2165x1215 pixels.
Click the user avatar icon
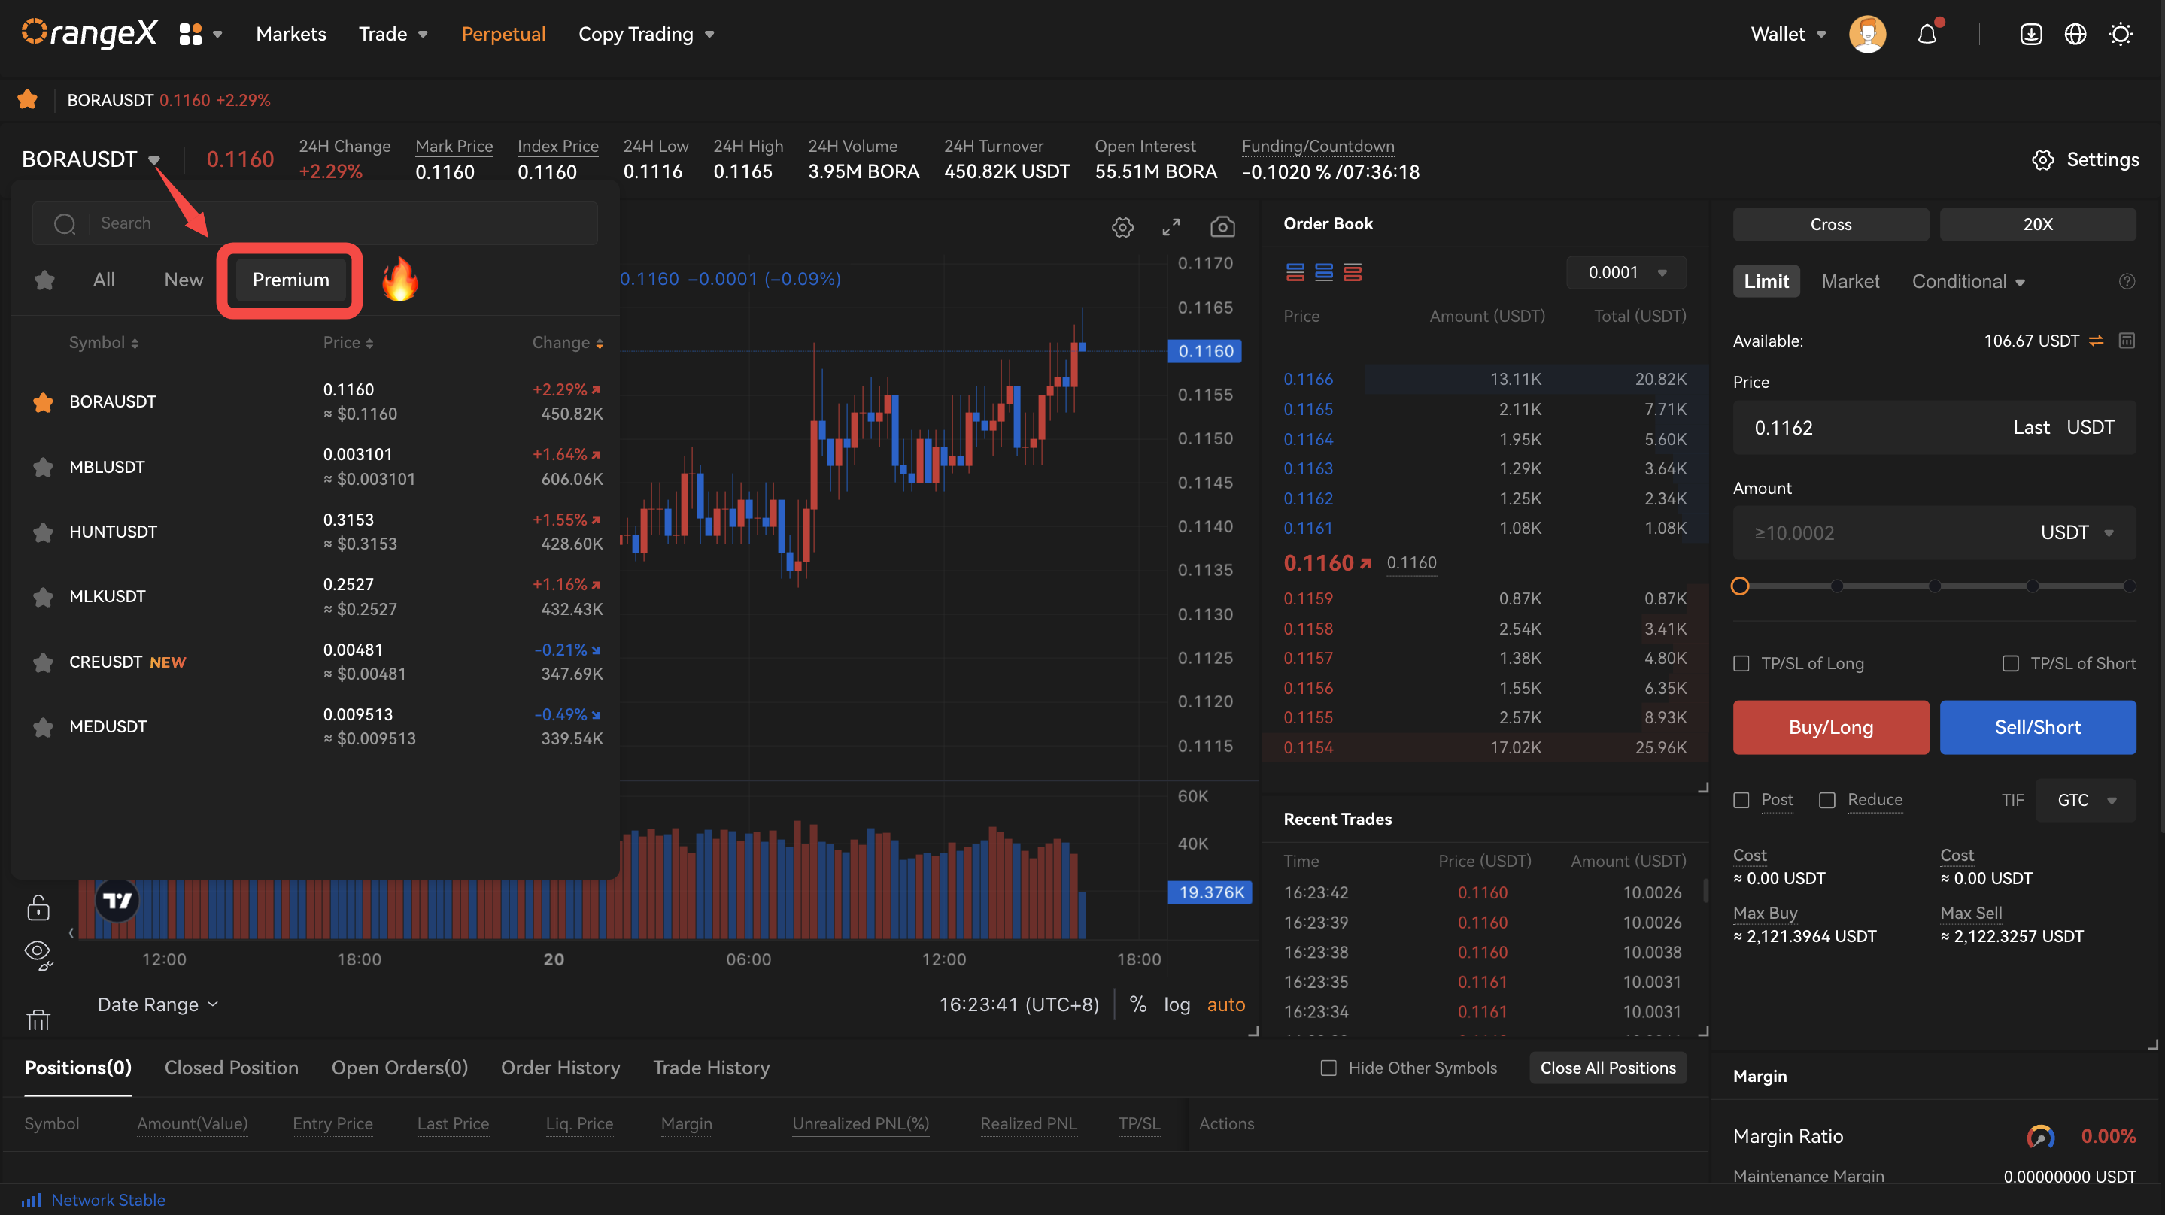tap(1867, 35)
